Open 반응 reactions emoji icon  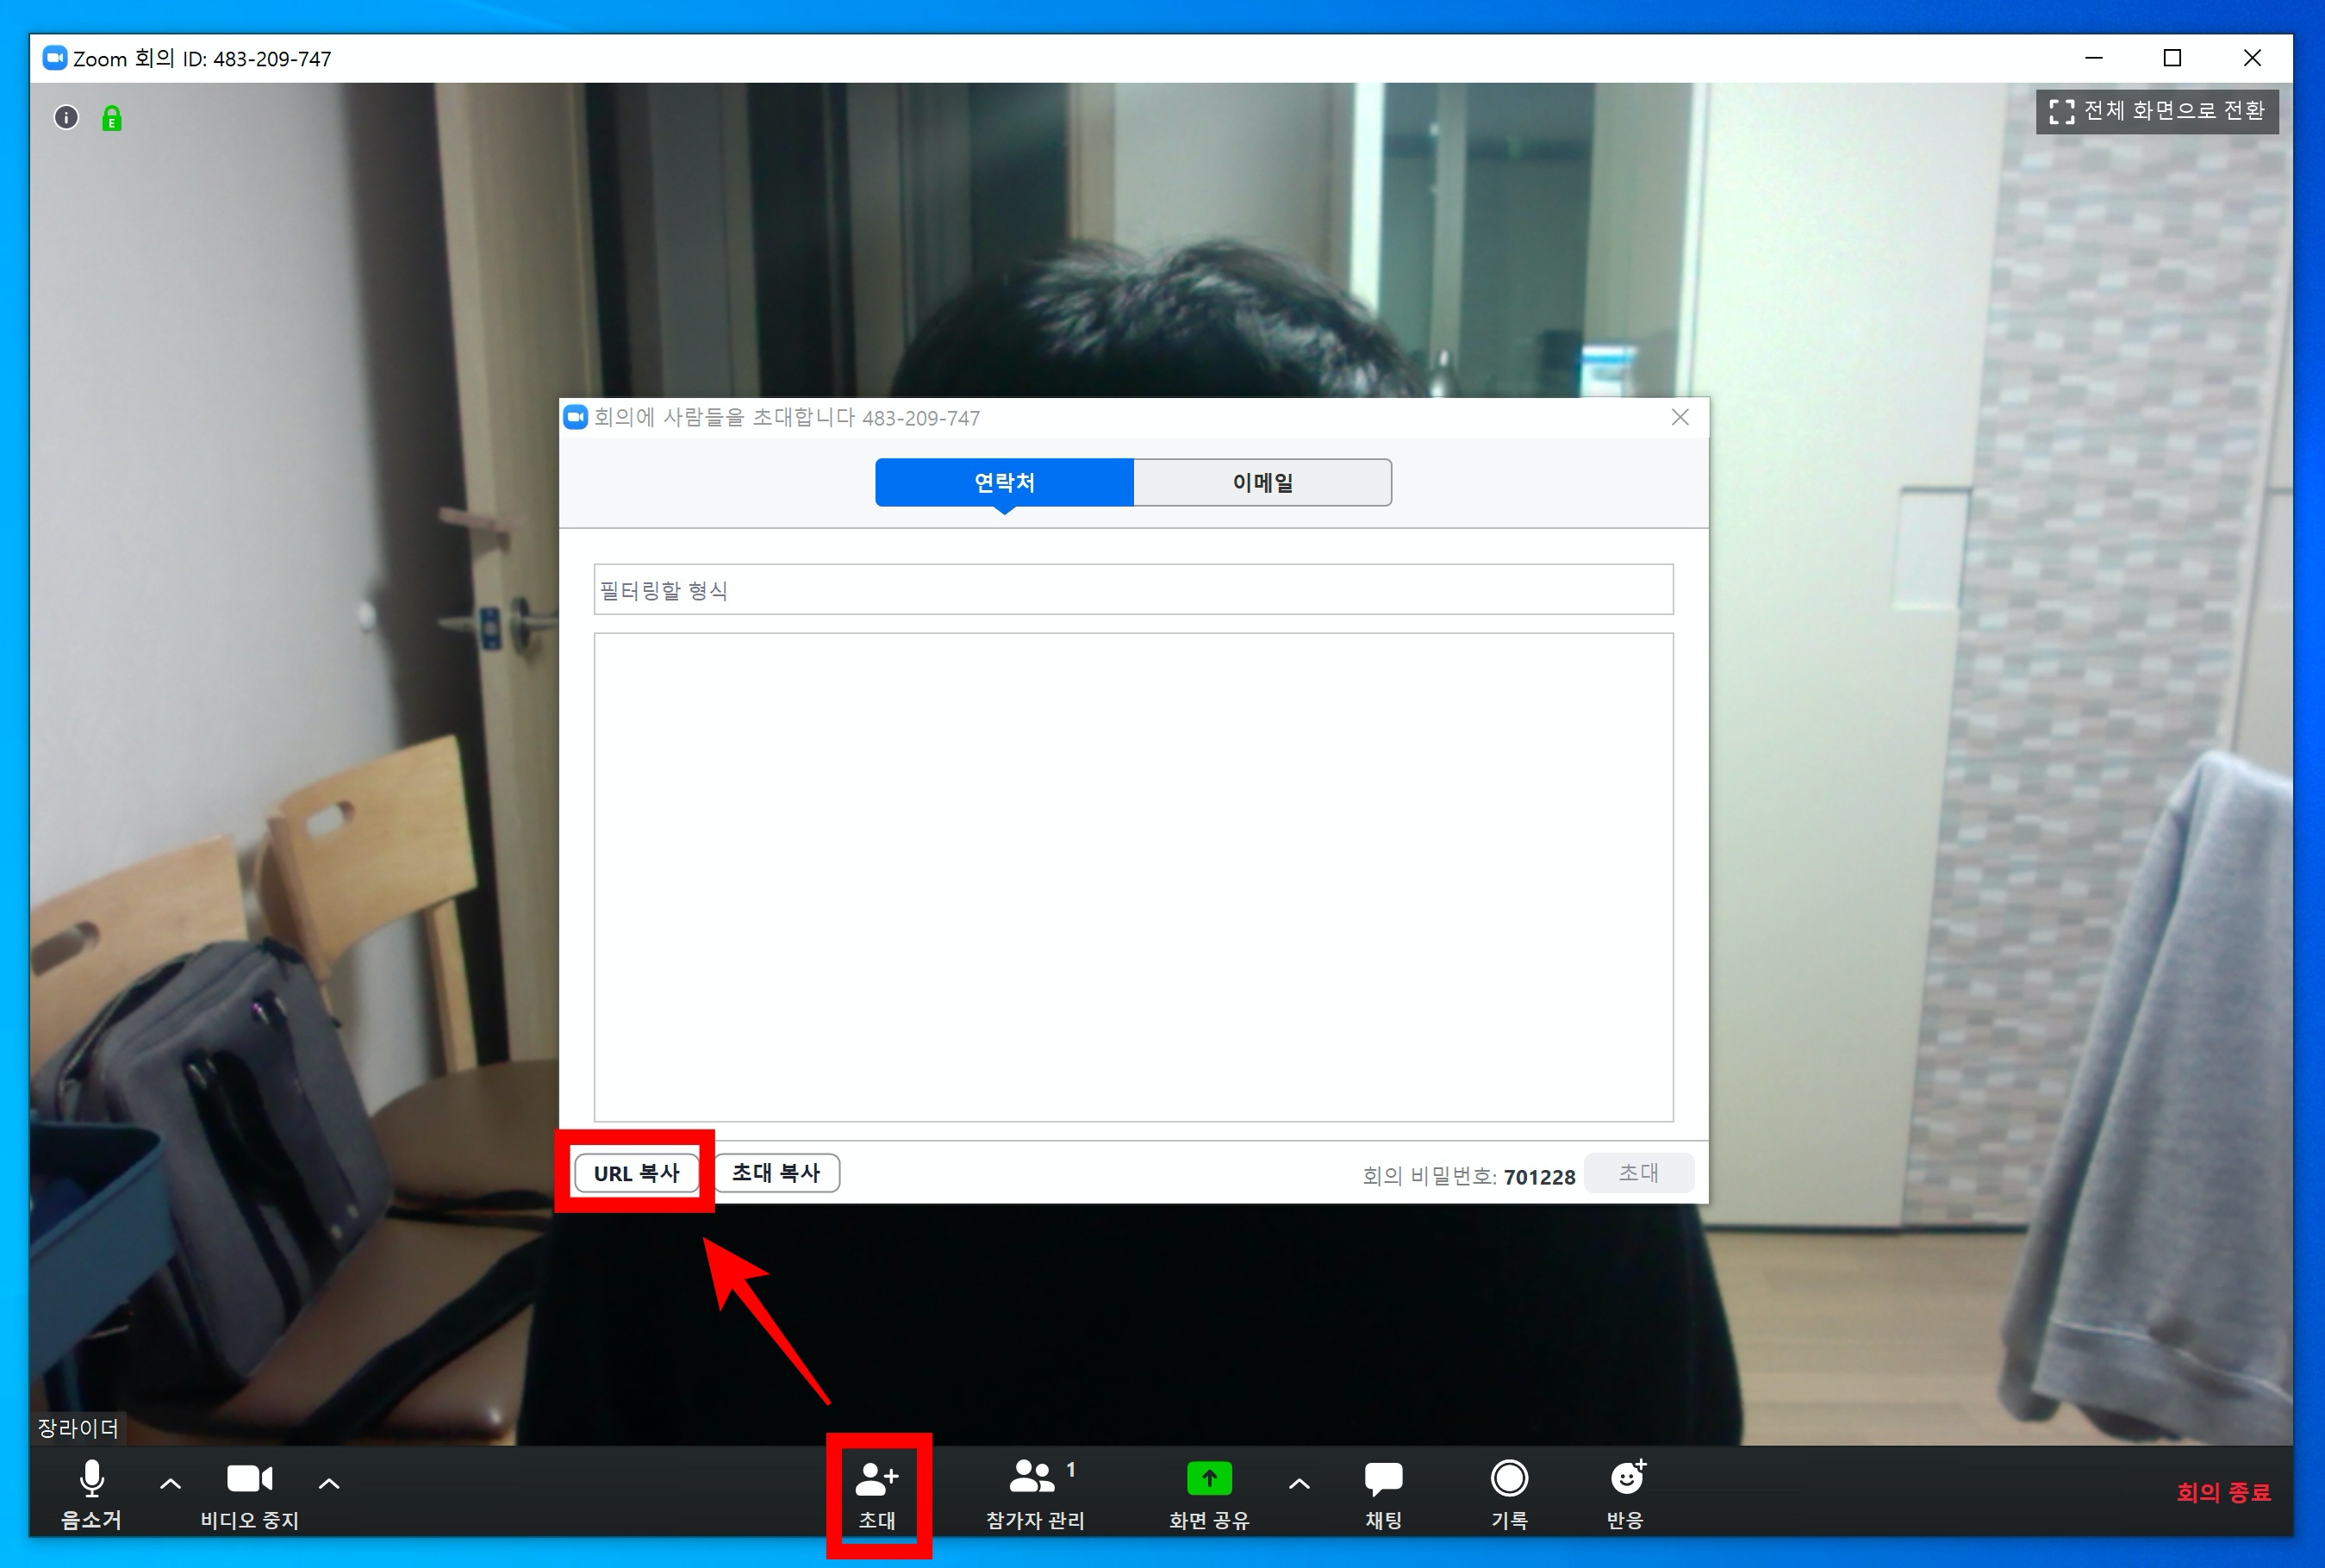[x=1626, y=1480]
